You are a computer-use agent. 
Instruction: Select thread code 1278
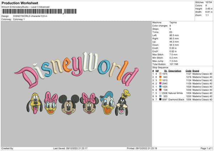(x=189, y=77)
